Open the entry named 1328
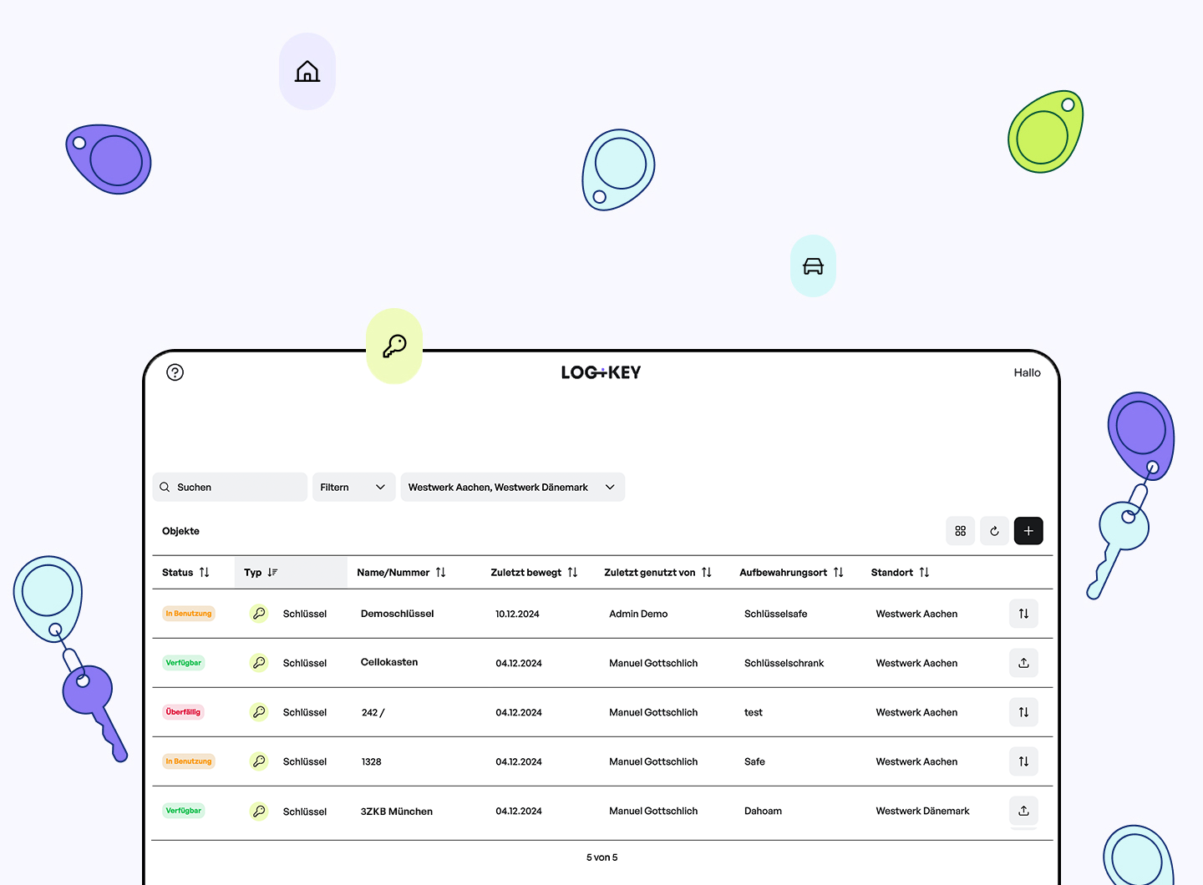 (371, 761)
